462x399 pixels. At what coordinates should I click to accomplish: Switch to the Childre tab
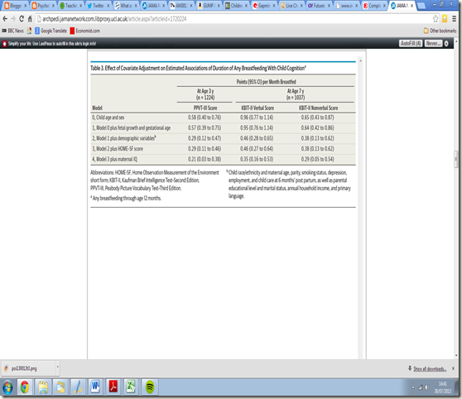pyautogui.click(x=235, y=6)
